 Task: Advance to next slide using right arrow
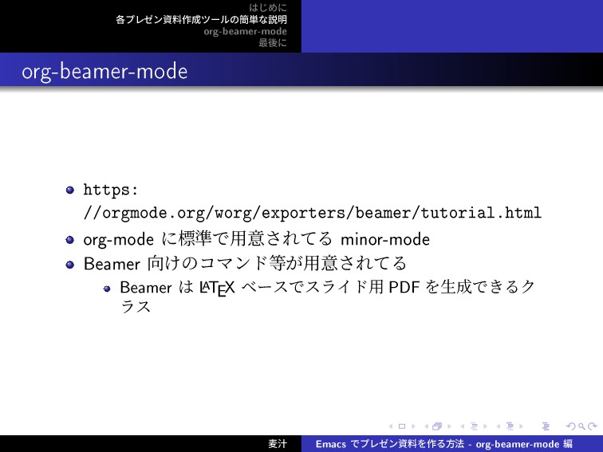pyautogui.click(x=413, y=426)
